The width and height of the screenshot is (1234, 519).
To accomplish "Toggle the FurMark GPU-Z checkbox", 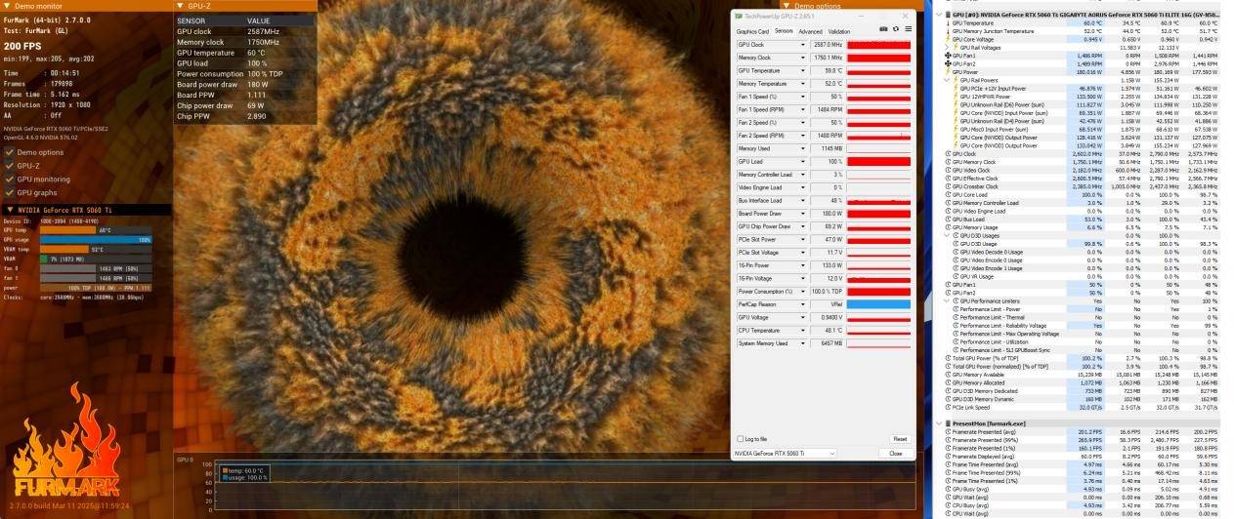I will 9,166.
